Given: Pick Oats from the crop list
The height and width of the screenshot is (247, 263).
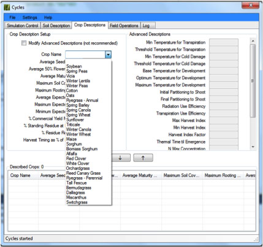Looking at the screenshot, I should coord(71,96).
